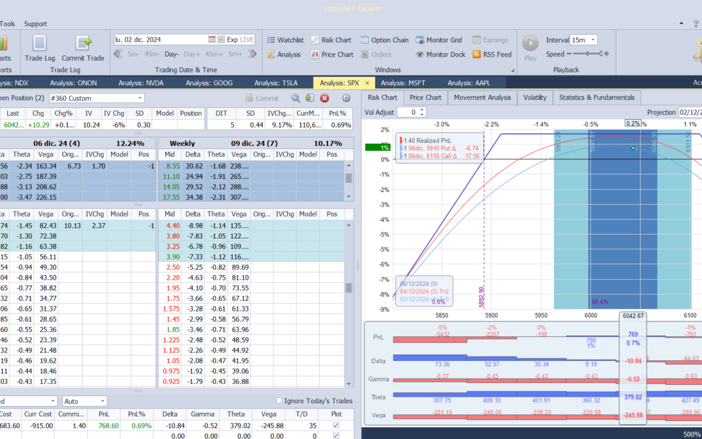
Task: Open the Watchlist window
Action: 285,40
